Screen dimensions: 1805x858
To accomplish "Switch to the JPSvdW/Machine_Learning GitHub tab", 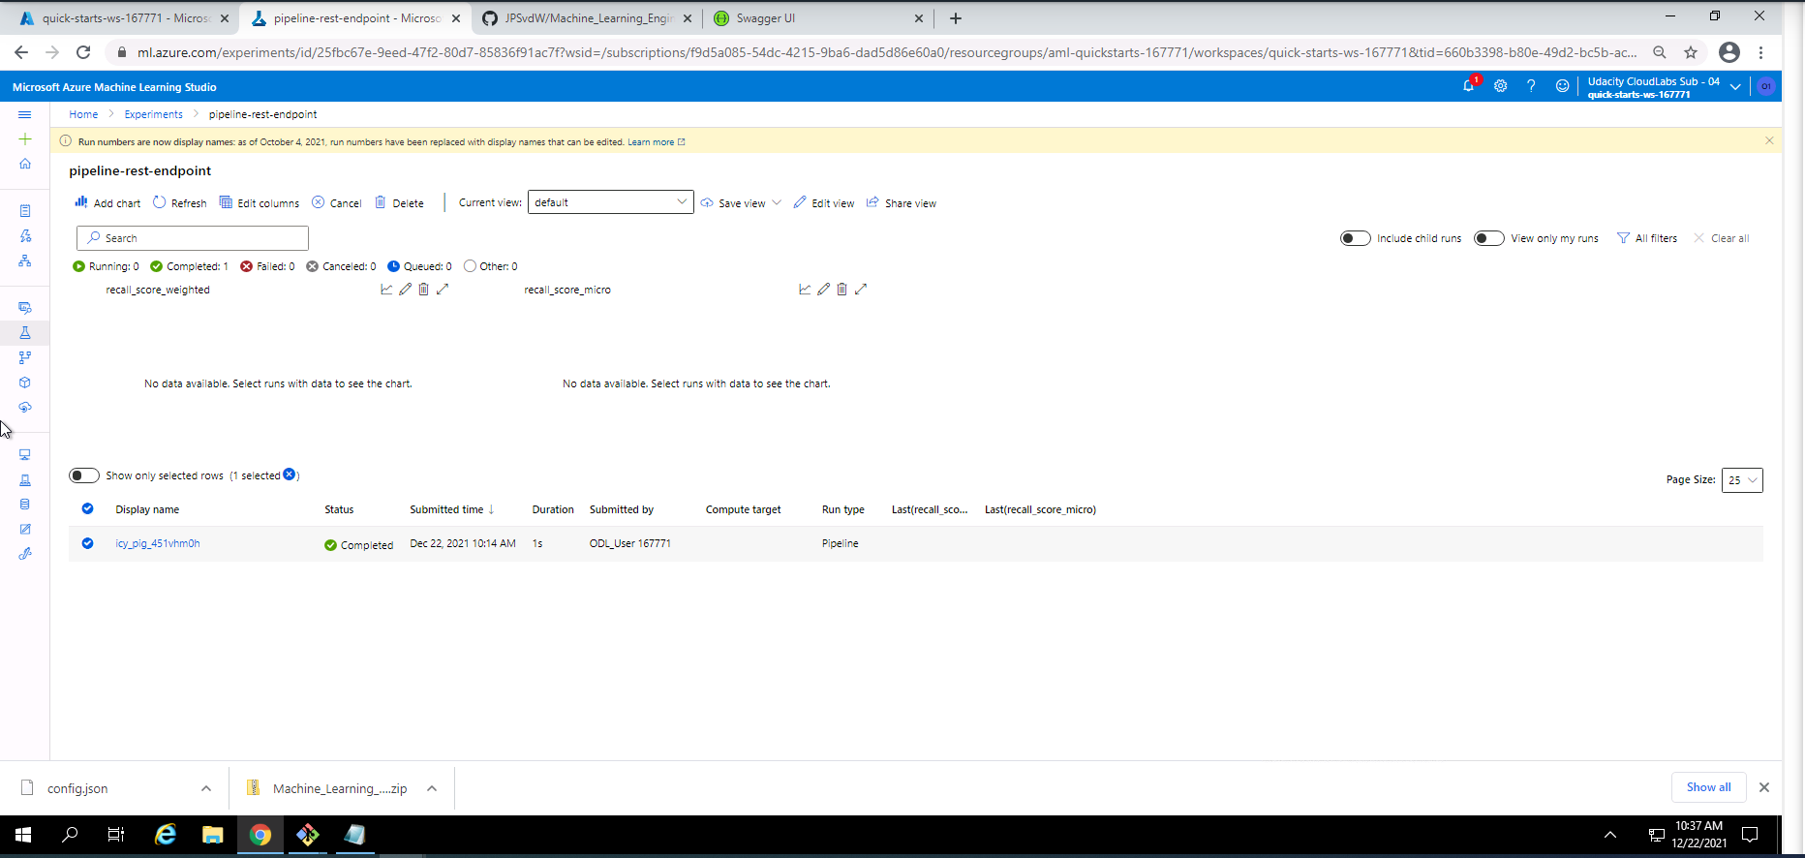I will pos(589,18).
